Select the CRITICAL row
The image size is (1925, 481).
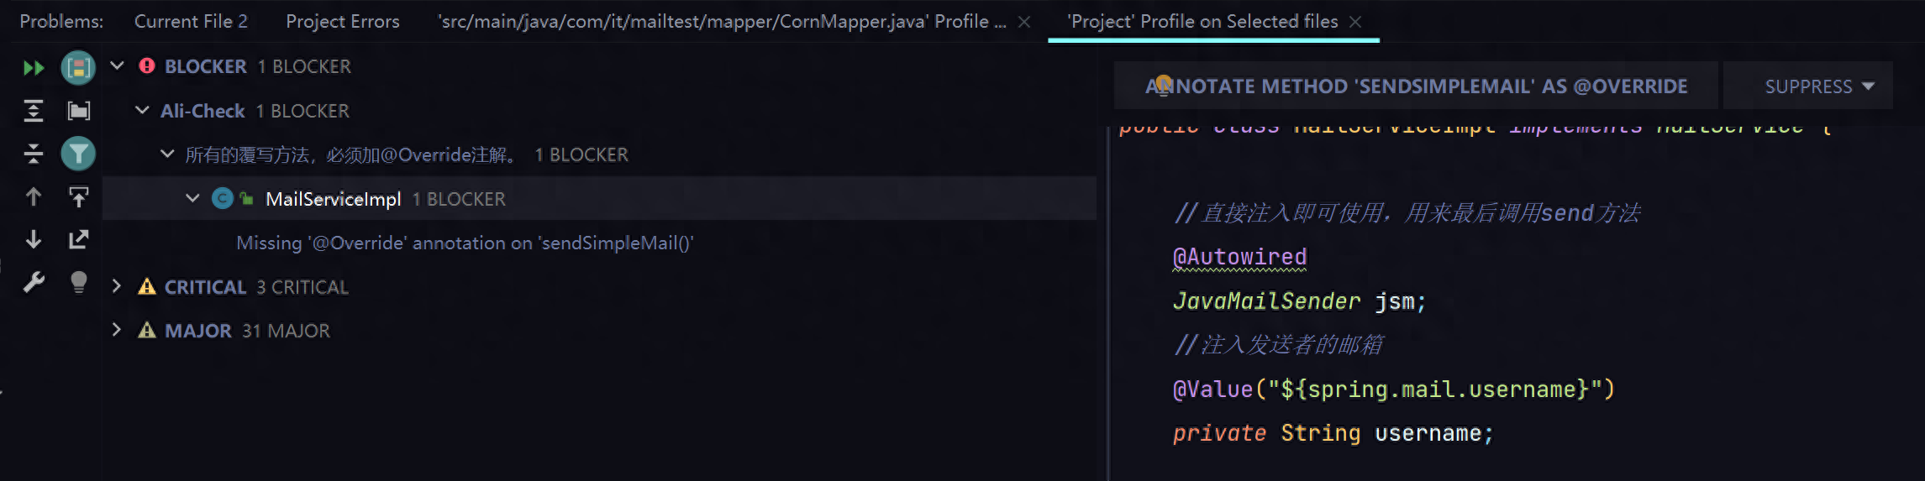[600, 287]
